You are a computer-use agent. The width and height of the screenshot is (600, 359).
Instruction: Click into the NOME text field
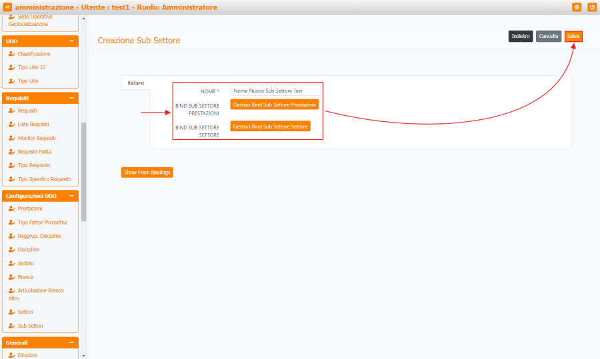click(275, 91)
